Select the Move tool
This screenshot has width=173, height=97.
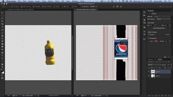click(2, 13)
